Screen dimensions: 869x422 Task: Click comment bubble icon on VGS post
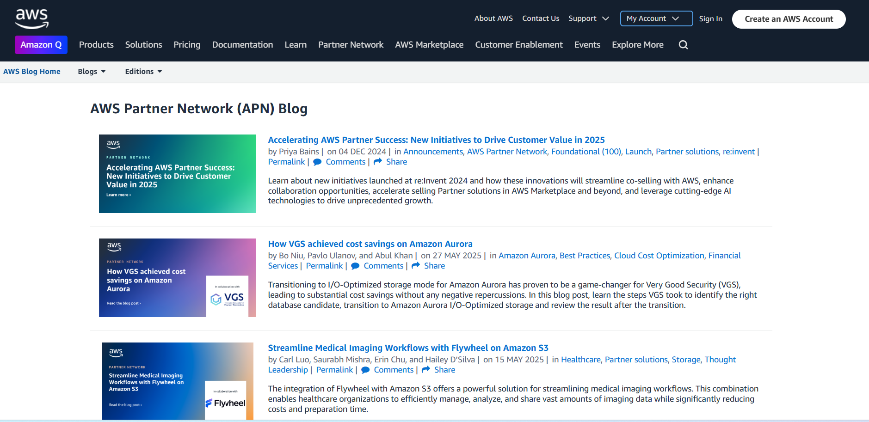355,266
